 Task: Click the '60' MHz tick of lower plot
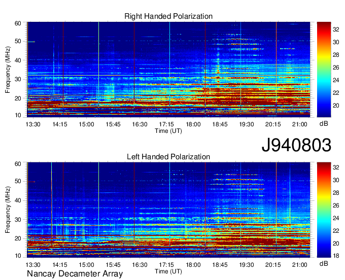pyautogui.click(x=18, y=164)
